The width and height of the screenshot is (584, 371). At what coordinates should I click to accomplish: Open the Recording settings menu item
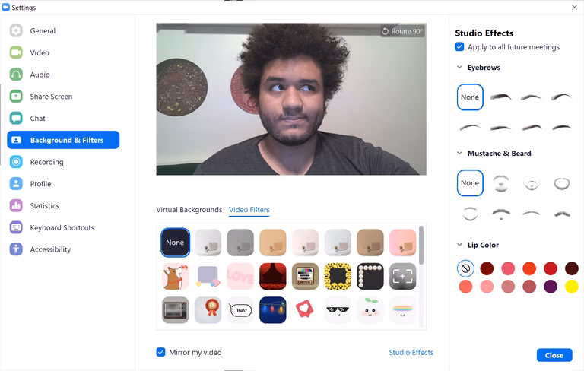click(x=46, y=162)
